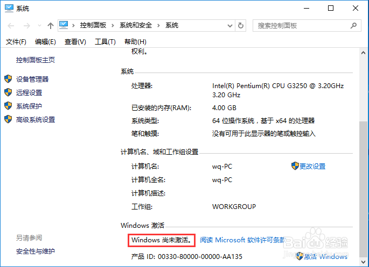Select wq-PC next to 计算机全名
The image size is (369, 267).
coord(222,180)
